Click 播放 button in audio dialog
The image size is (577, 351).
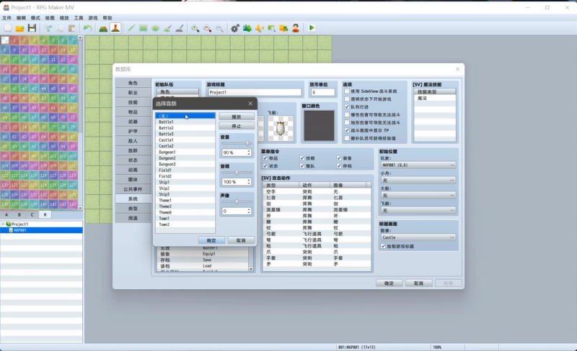tap(237, 117)
